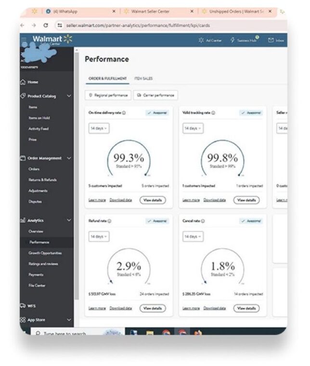This screenshot has height=366, width=310.
Task: Close the Unshipped Orders tab
Action: click(270, 11)
